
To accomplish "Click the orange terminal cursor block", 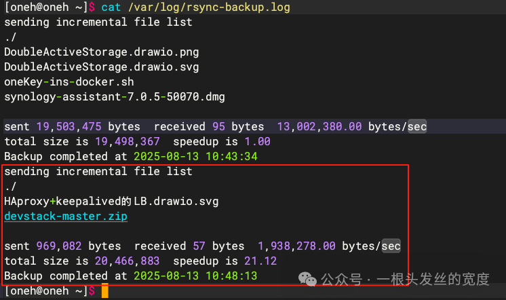I will pyautogui.click(x=105, y=290).
